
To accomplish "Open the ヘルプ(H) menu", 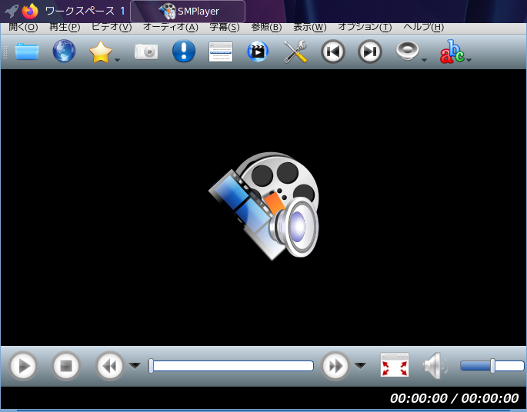I will pyautogui.click(x=423, y=27).
